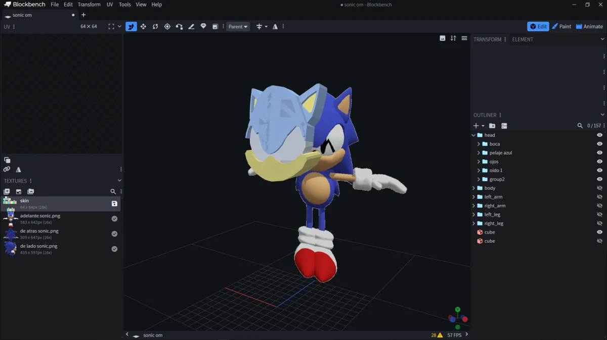Show the hidden left_arm group
The image size is (607, 340).
pos(600,197)
